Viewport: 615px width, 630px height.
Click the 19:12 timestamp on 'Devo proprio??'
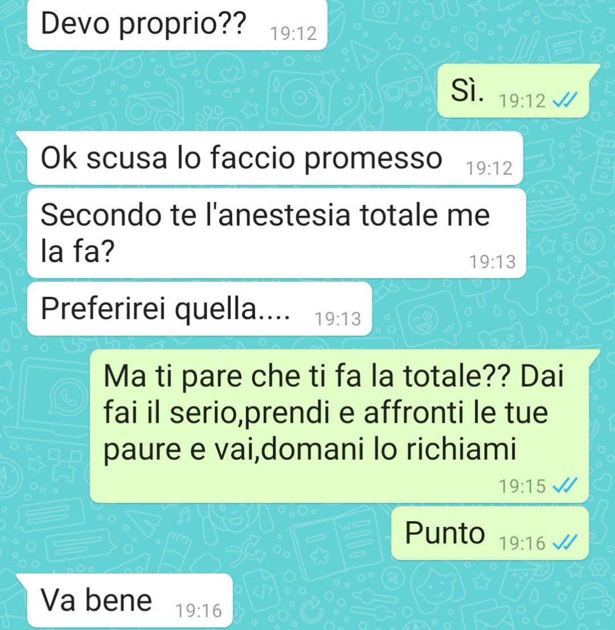point(293,34)
